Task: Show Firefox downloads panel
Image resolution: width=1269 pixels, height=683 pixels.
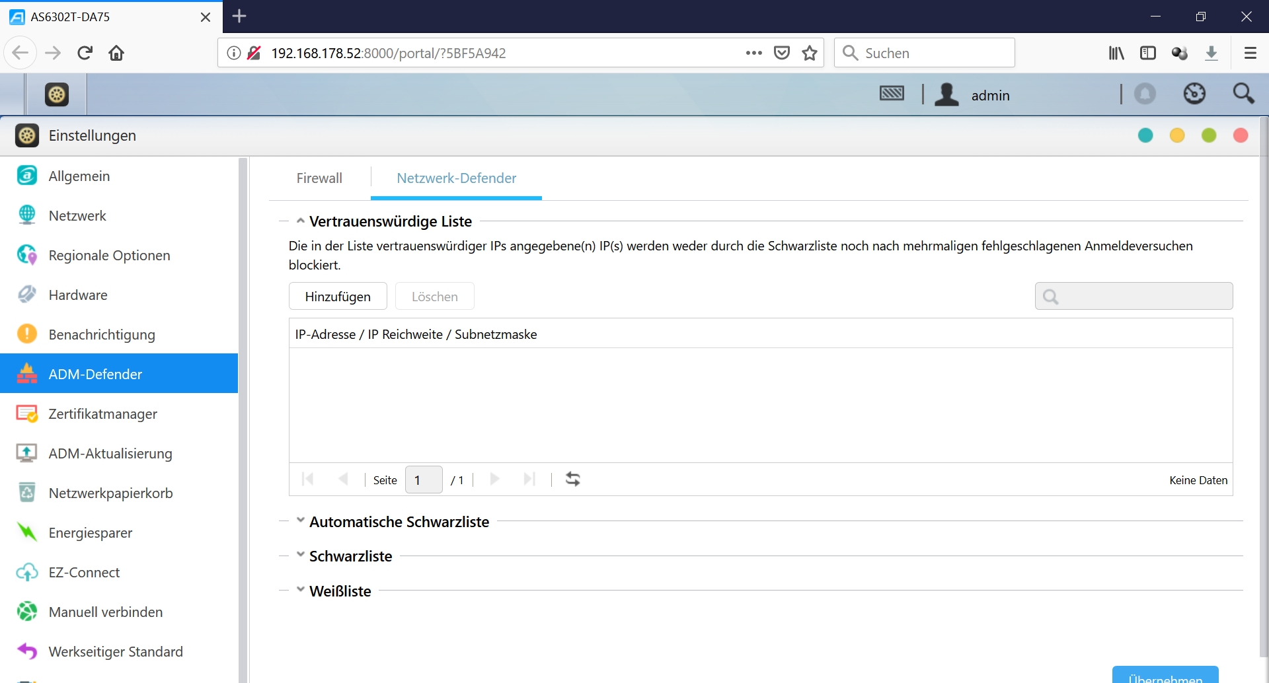Action: pyautogui.click(x=1211, y=53)
